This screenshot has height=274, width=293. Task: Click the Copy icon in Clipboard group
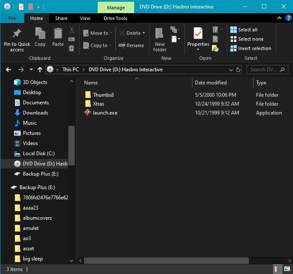tap(40, 33)
